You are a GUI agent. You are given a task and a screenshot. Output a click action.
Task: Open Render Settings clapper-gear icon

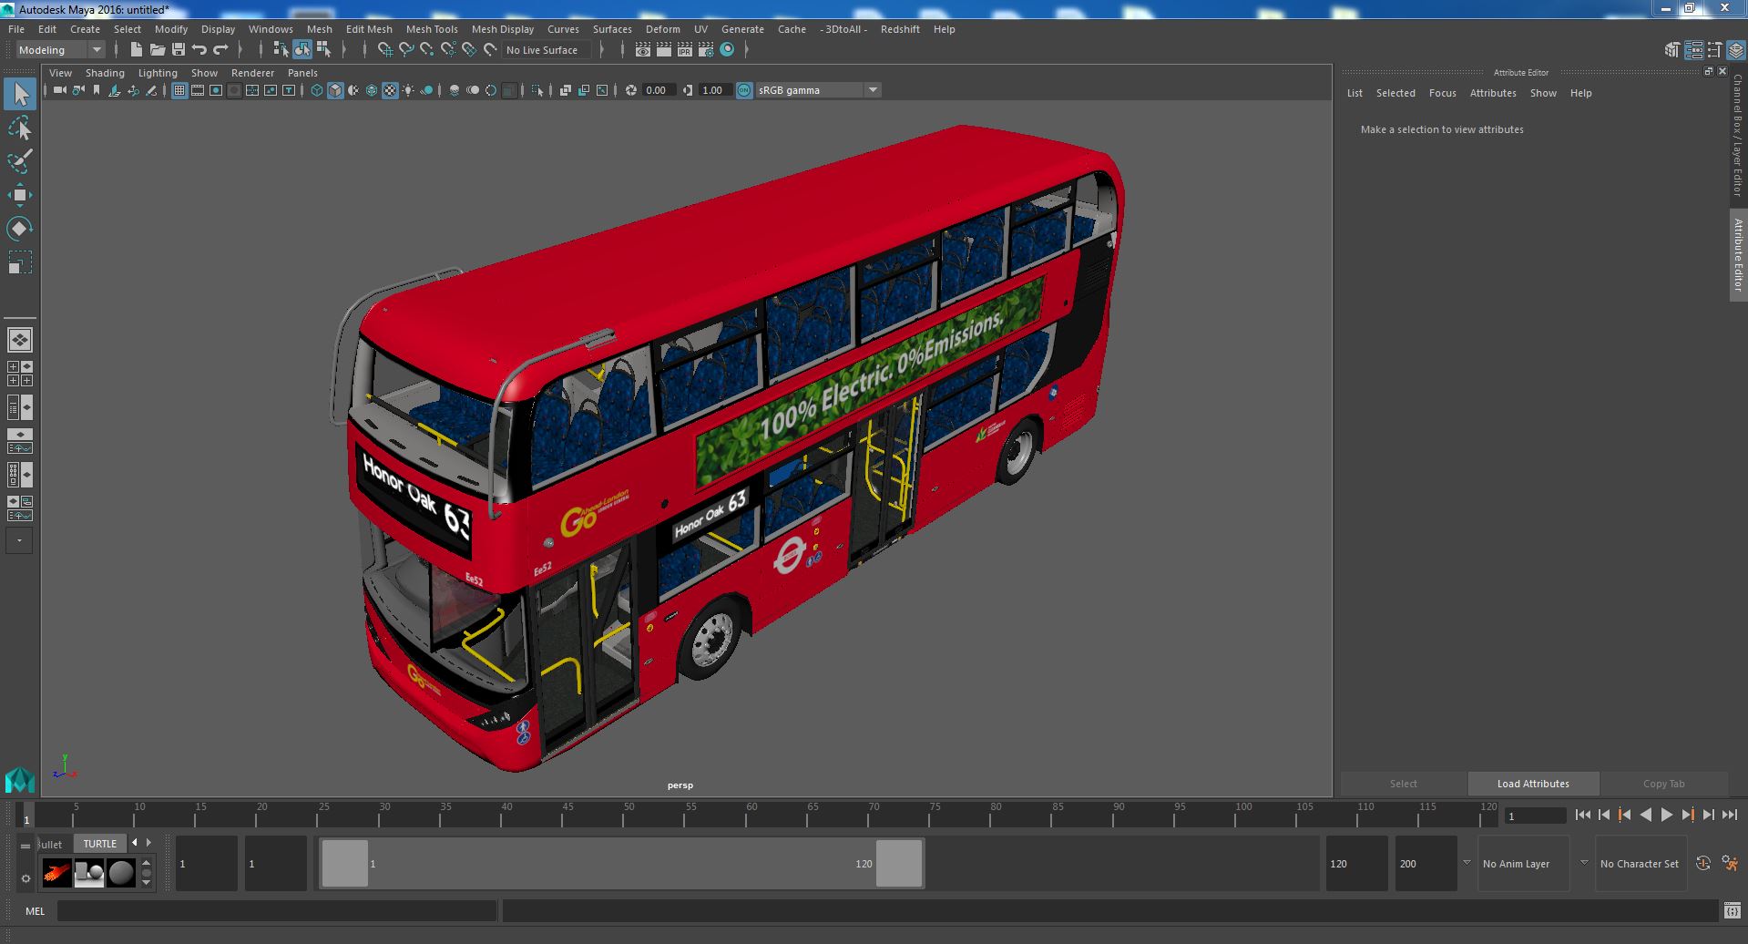[x=706, y=50]
